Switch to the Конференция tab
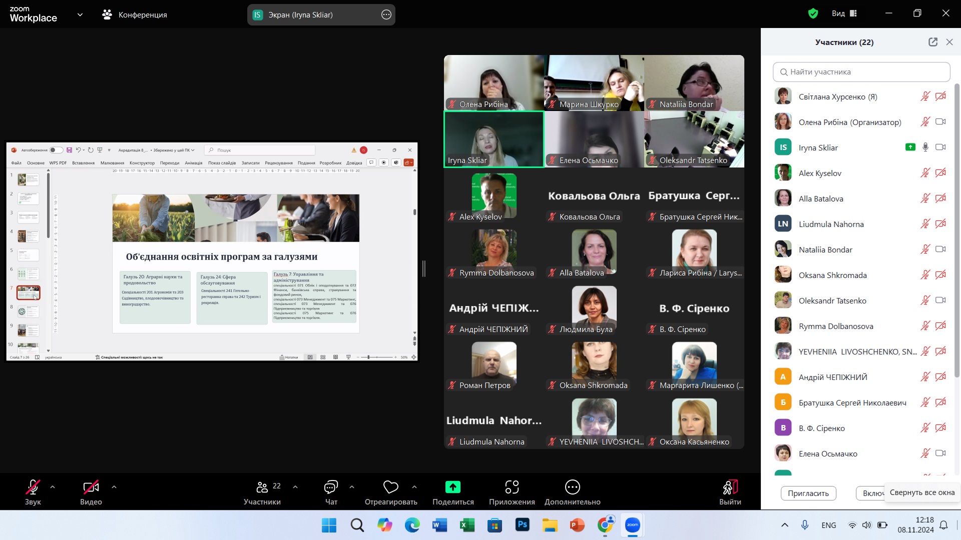The image size is (961, 540). [135, 14]
